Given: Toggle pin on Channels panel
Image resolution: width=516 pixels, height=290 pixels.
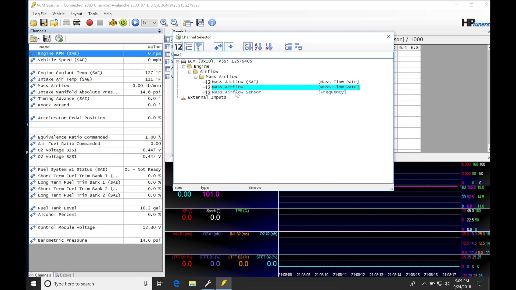Looking at the screenshot, I should pyautogui.click(x=159, y=31).
